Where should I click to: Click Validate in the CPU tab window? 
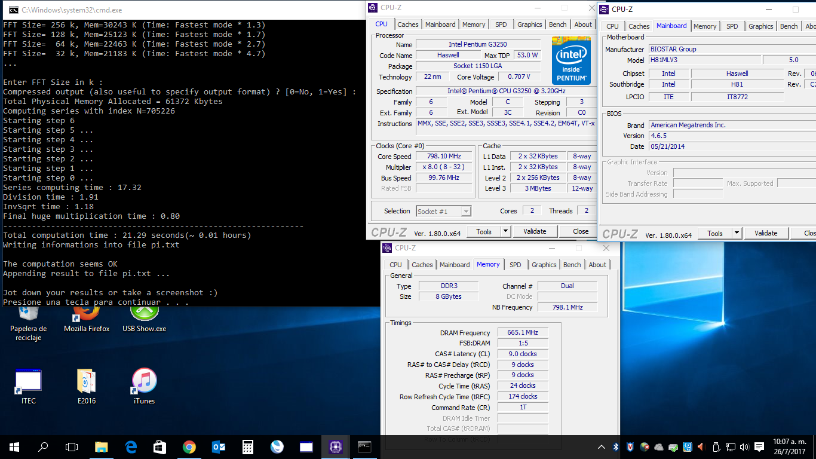pyautogui.click(x=535, y=231)
